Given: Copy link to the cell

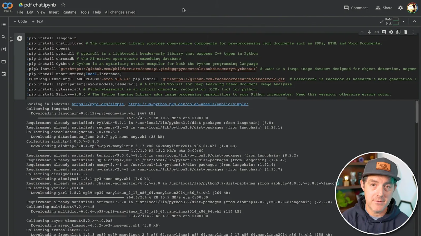Looking at the screenshot, I should click(x=377, y=32).
